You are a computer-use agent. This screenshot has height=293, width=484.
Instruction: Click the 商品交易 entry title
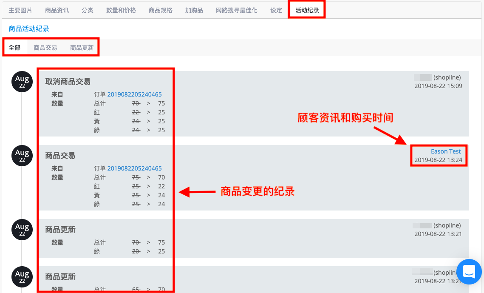coord(60,156)
